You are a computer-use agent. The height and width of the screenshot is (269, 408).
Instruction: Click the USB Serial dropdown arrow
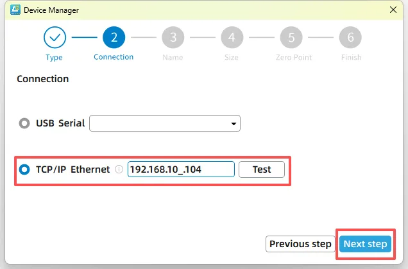[233, 124]
